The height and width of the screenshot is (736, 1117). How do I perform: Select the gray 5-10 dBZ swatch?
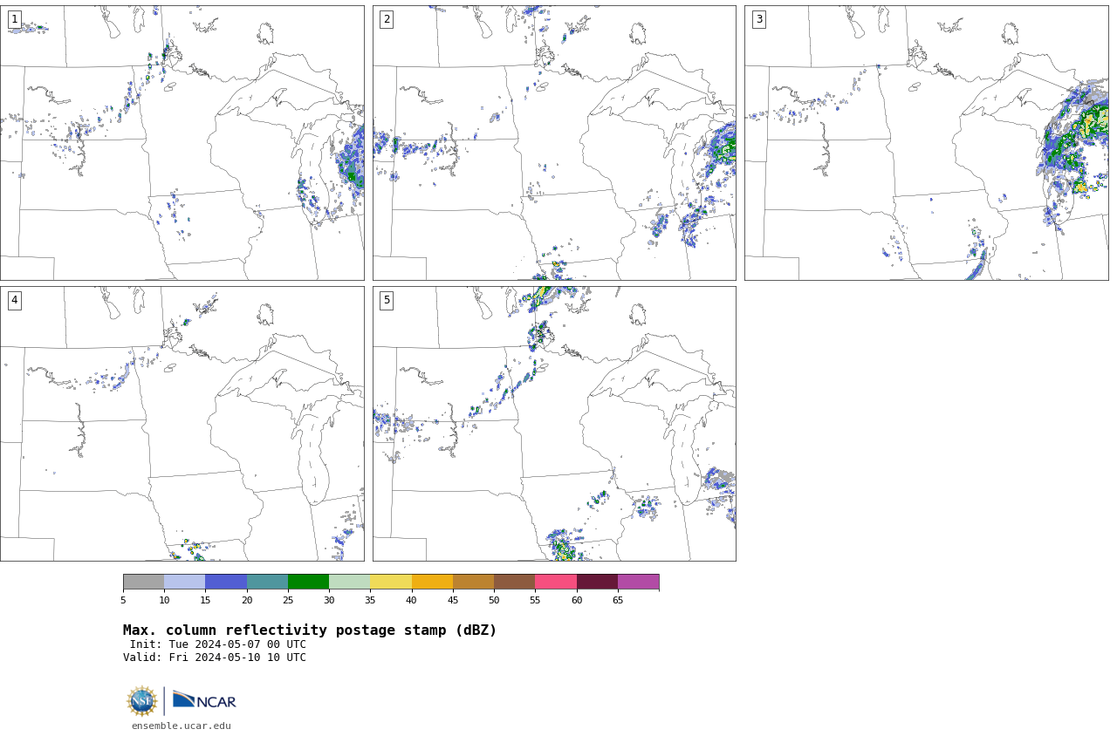143,582
